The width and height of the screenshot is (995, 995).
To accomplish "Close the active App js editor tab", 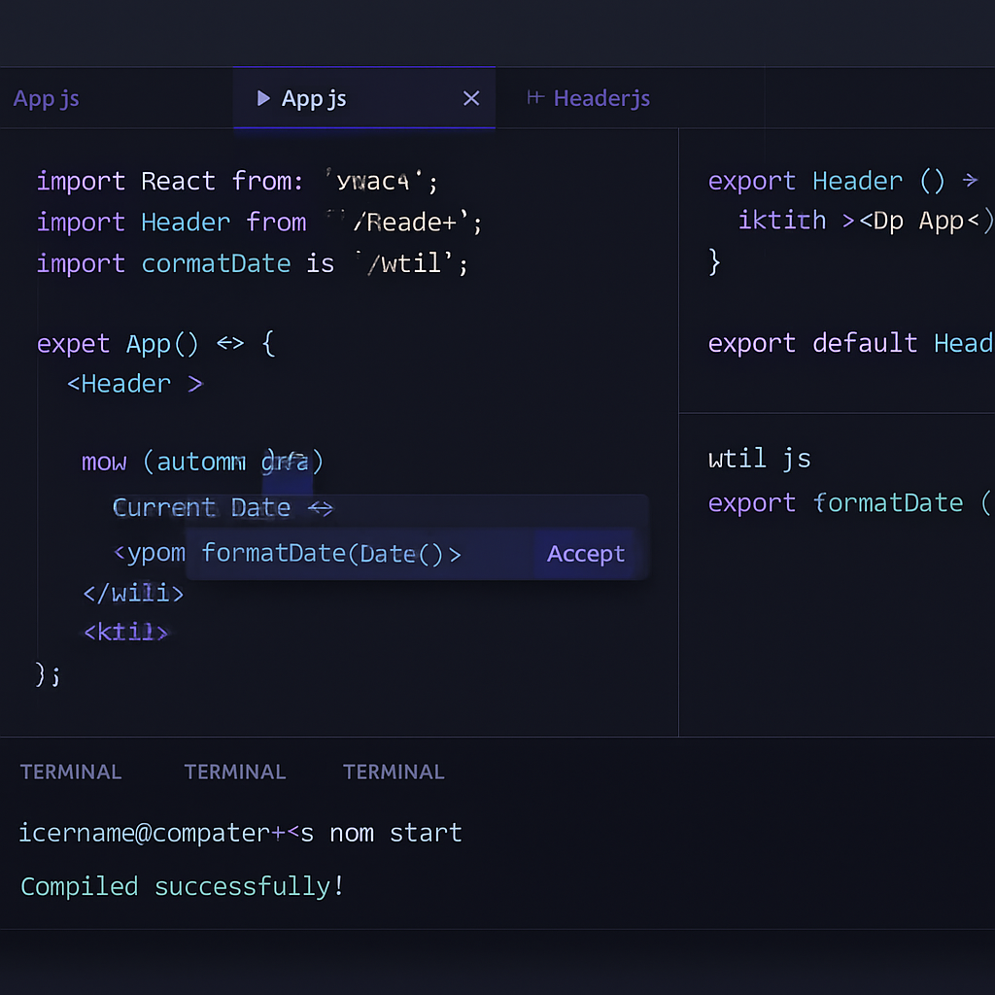I will pos(471,97).
